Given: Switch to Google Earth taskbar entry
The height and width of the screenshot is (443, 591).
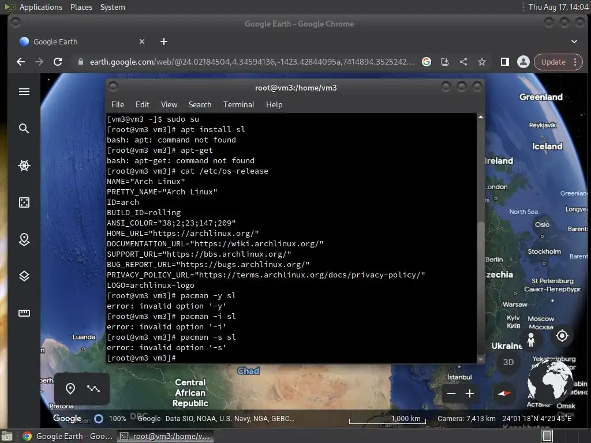Looking at the screenshot, I should (x=68, y=436).
